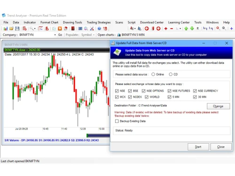Click the red magnifier zoom icon
Viewport: 235px width, 176px height.
218,28
